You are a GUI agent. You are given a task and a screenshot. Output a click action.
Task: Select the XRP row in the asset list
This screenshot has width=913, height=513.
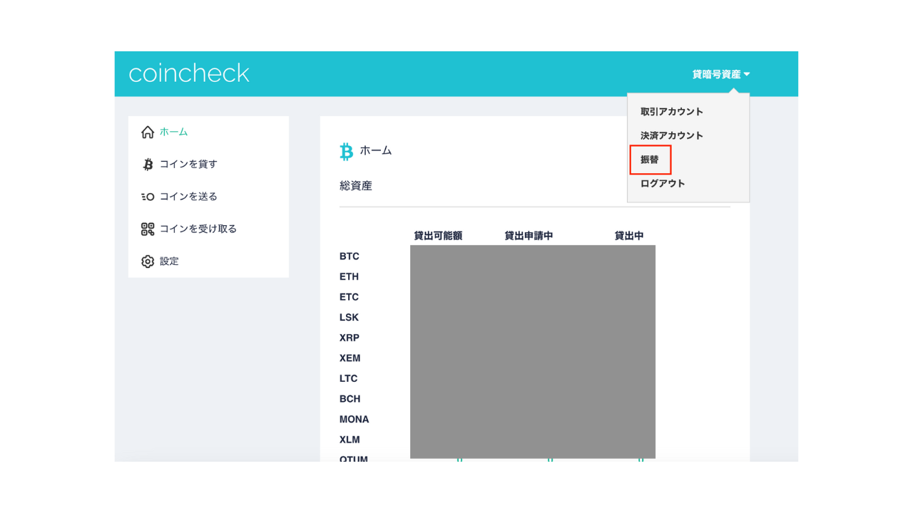click(349, 338)
